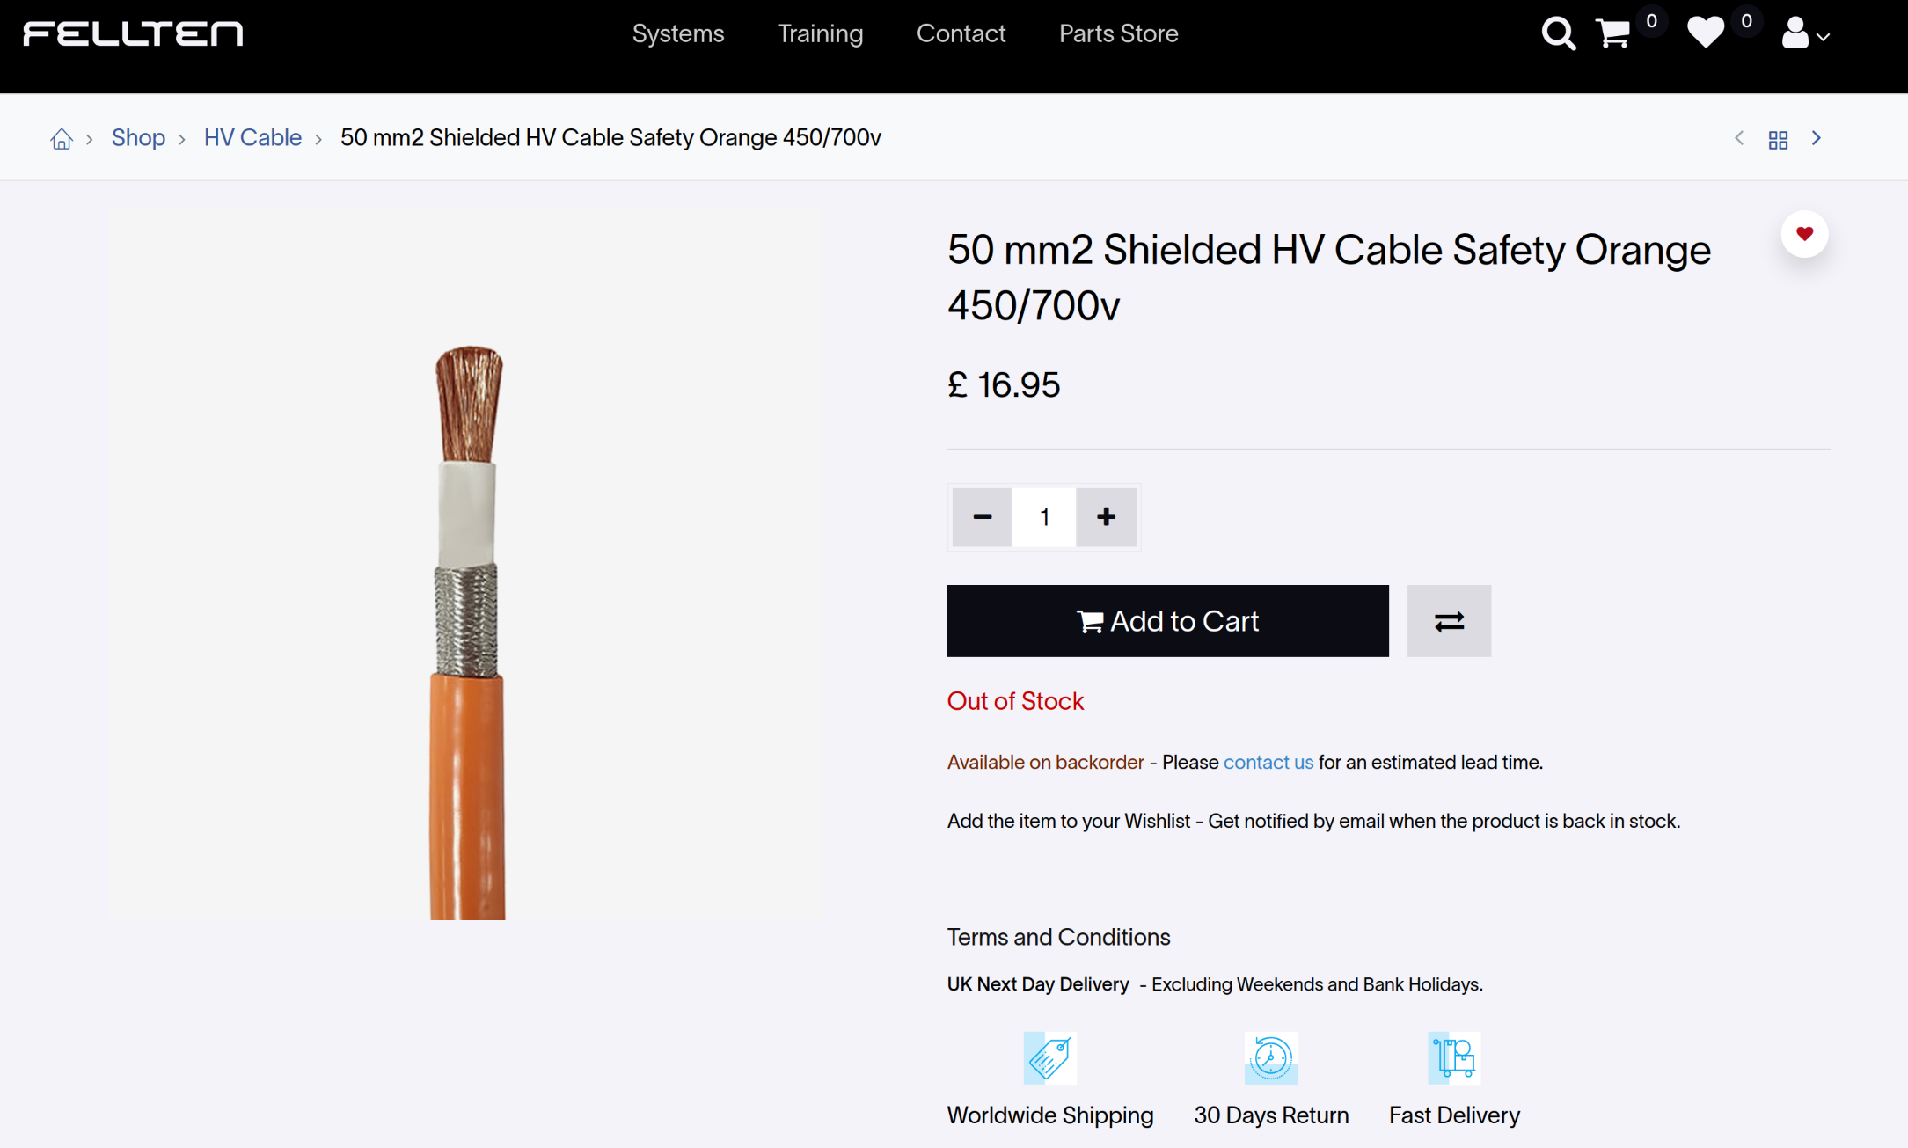Decrease quantity with the minus button
The height and width of the screenshot is (1148, 1908).
point(982,517)
